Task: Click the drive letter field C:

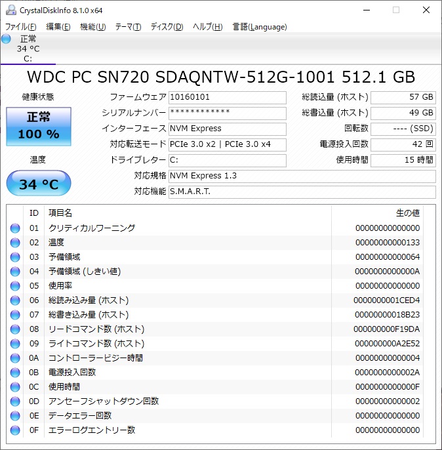Action: (227, 160)
